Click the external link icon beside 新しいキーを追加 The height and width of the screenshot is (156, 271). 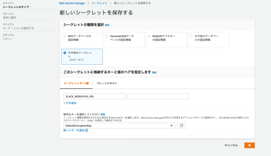click(x=86, y=130)
